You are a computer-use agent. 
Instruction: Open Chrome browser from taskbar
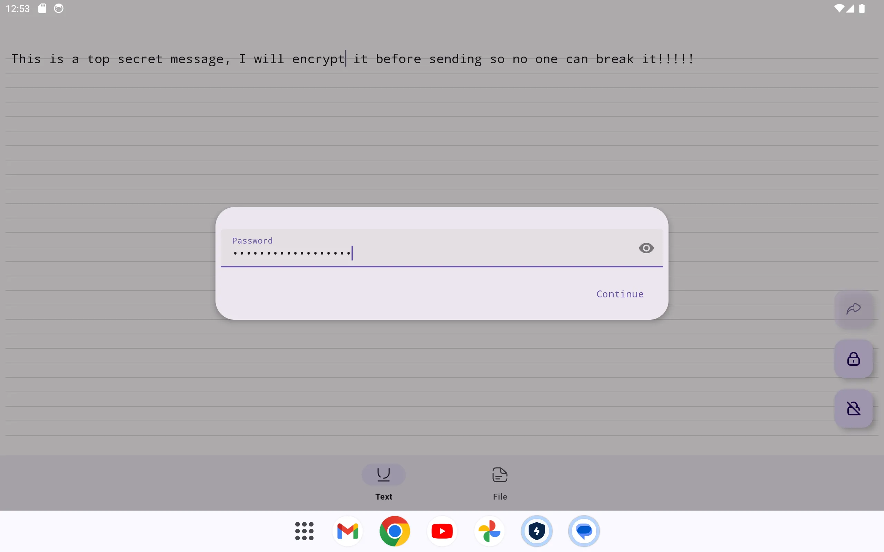coord(395,531)
